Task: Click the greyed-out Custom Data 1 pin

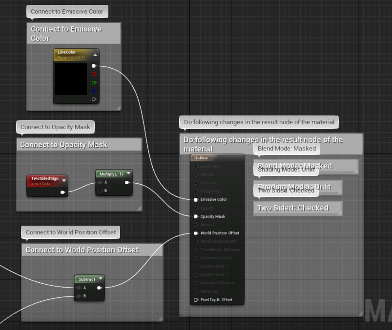Action: 196,274
